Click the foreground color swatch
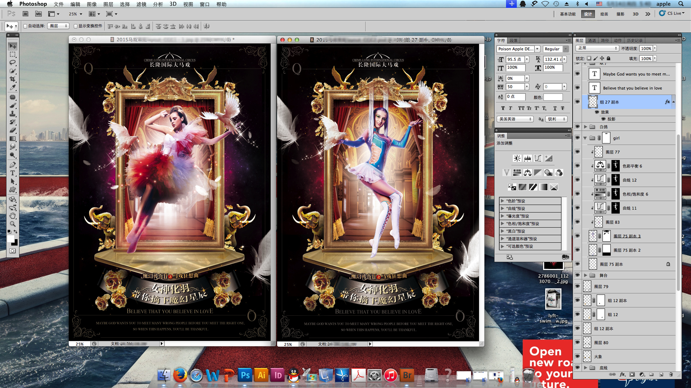The image size is (691, 388). click(x=10, y=239)
